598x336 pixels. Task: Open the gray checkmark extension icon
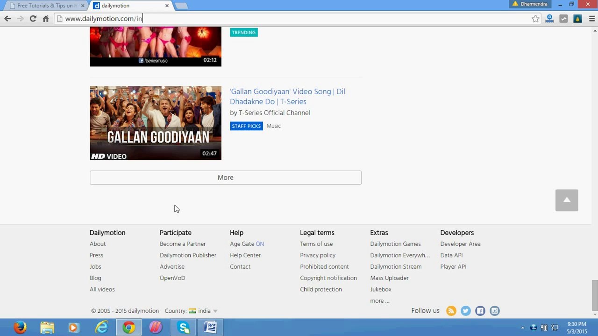pyautogui.click(x=563, y=19)
